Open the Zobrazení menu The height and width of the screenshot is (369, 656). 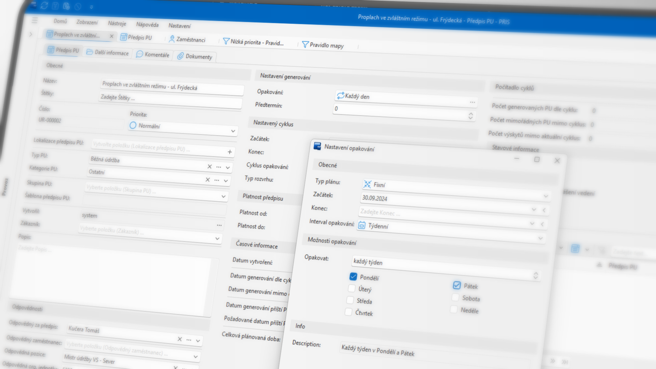click(87, 22)
